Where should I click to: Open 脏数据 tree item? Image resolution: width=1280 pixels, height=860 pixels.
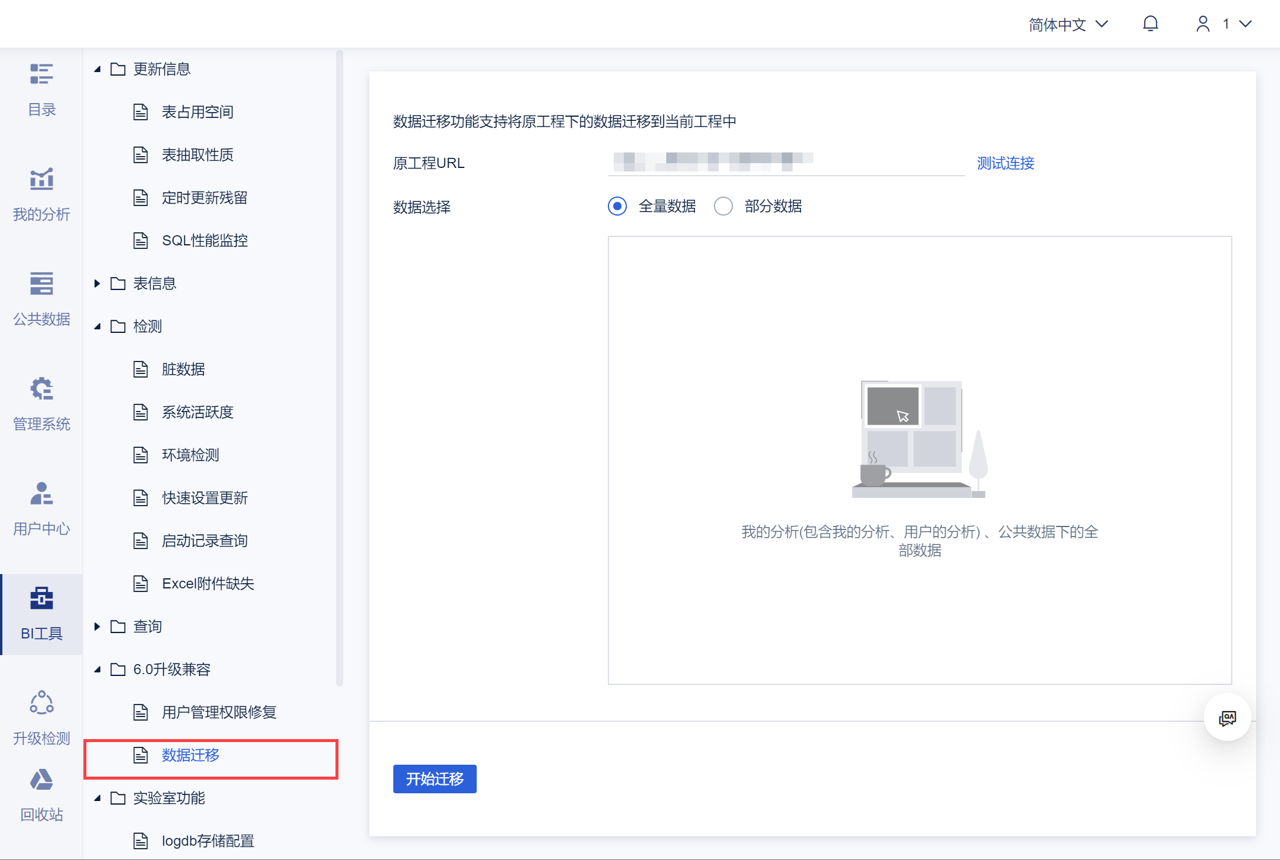pos(183,369)
